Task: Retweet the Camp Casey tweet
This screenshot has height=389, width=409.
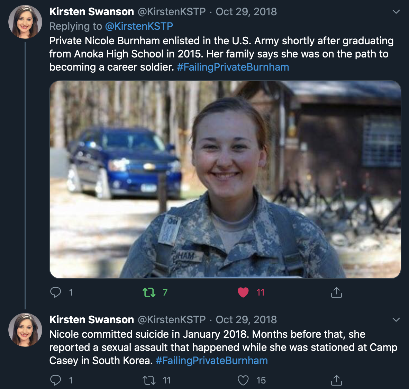Action: pos(149,380)
